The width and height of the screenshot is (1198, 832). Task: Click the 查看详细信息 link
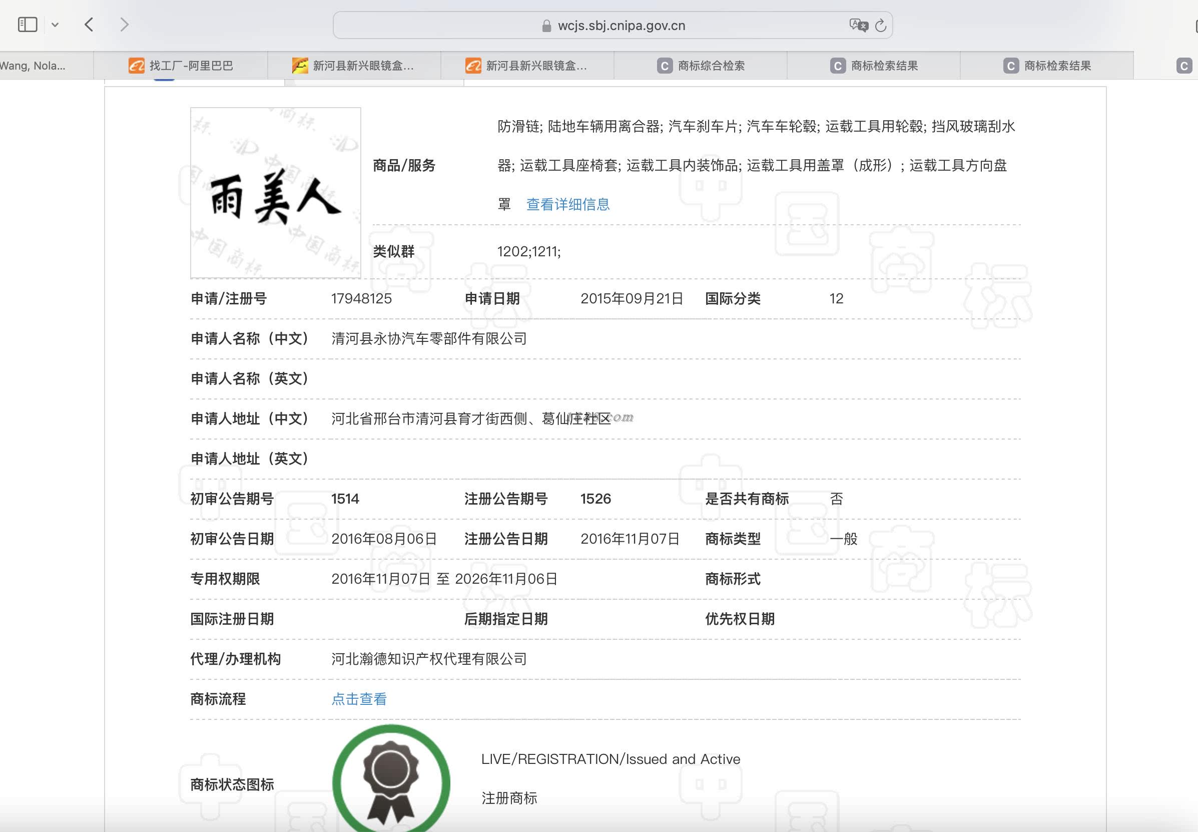coord(567,204)
